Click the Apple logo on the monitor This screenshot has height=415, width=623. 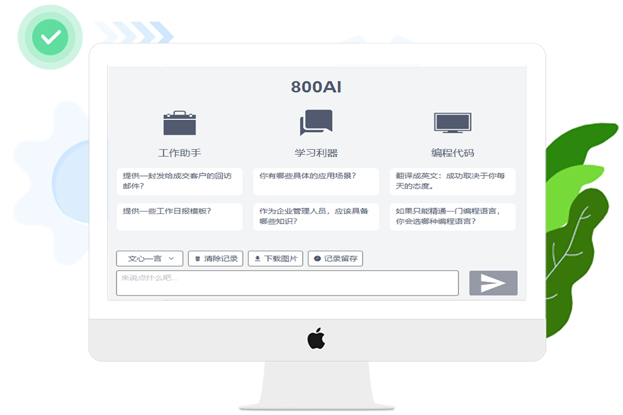point(316,339)
